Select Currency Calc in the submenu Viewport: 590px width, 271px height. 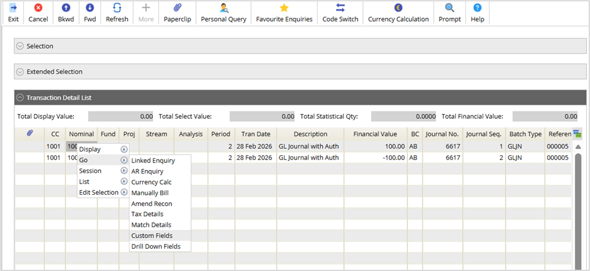(x=160, y=182)
